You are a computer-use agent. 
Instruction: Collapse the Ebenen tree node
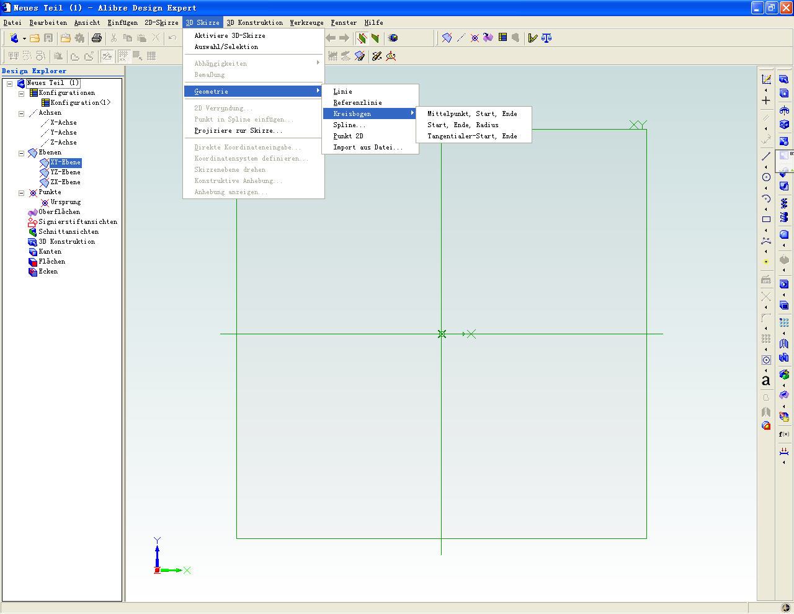click(x=21, y=153)
